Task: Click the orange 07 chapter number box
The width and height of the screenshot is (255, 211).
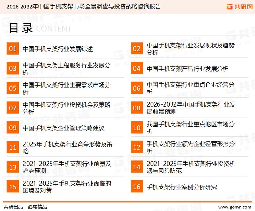Action: coord(13,108)
